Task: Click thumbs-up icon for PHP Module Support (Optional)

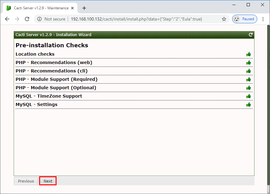Action: coord(249,88)
